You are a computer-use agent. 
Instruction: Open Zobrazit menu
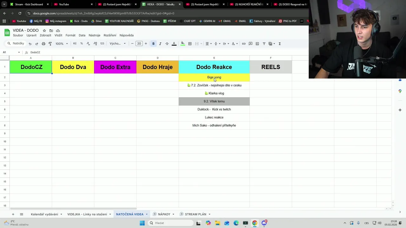(45, 35)
